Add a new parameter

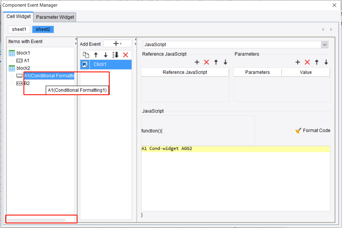[298, 62]
